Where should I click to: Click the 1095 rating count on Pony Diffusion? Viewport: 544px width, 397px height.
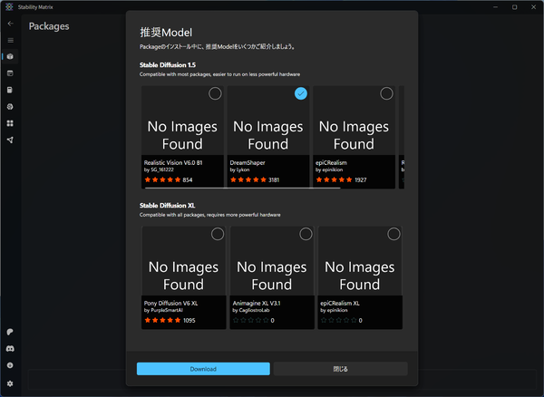[x=189, y=320]
